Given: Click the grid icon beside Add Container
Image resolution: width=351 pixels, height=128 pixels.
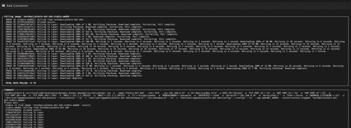Looking at the screenshot, I should point(4,6).
